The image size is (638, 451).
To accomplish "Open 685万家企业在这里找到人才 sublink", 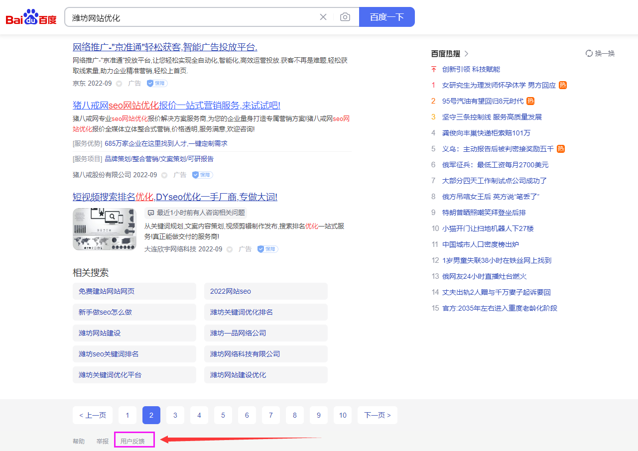I will tap(166, 143).
